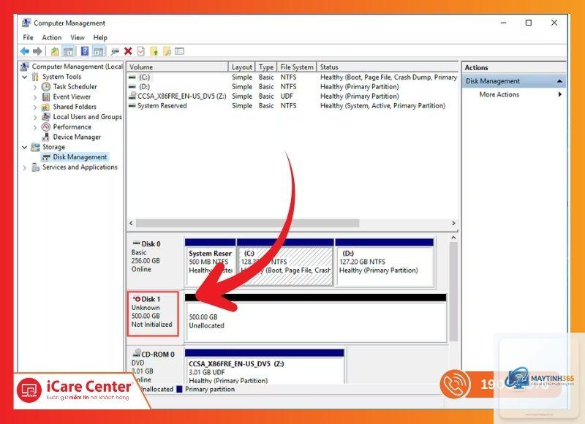Click the volume list scroll left arrow
The height and width of the screenshot is (424, 585).
(131, 223)
